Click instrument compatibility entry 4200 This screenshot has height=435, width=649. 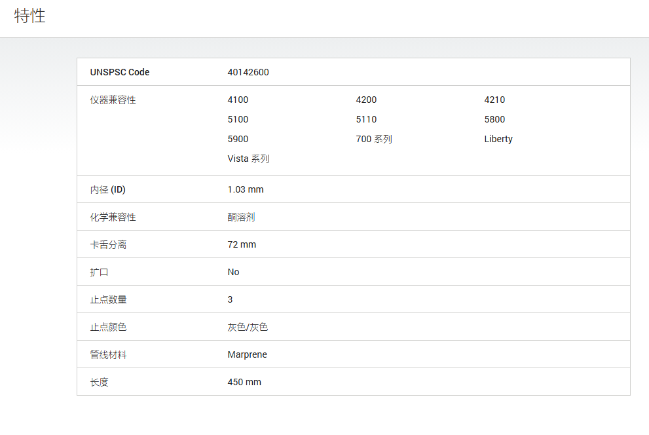[366, 100]
